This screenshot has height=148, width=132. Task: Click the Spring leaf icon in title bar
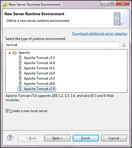coord(5,5)
